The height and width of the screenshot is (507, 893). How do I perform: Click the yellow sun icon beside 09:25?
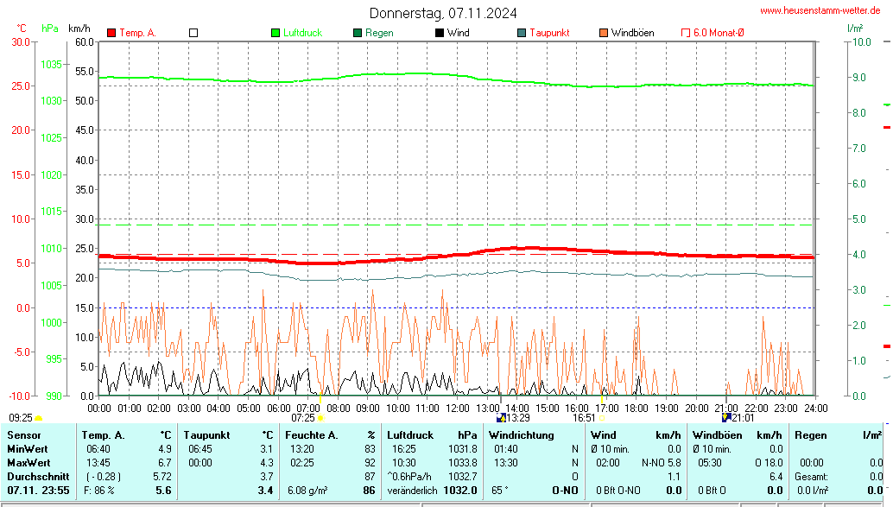38,418
